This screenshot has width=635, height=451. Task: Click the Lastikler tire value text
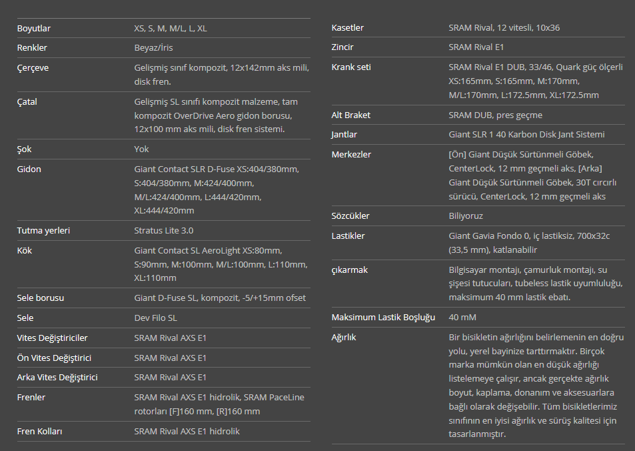coord(529,243)
